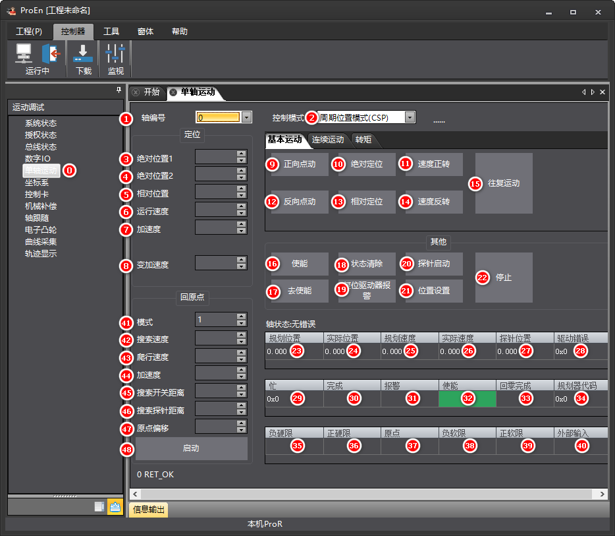Click the pin icon above 运动调试 panel
The image size is (615, 536).
point(119,90)
